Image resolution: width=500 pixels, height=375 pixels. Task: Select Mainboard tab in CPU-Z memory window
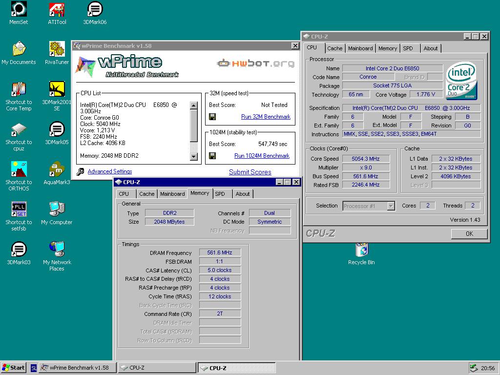pos(172,194)
